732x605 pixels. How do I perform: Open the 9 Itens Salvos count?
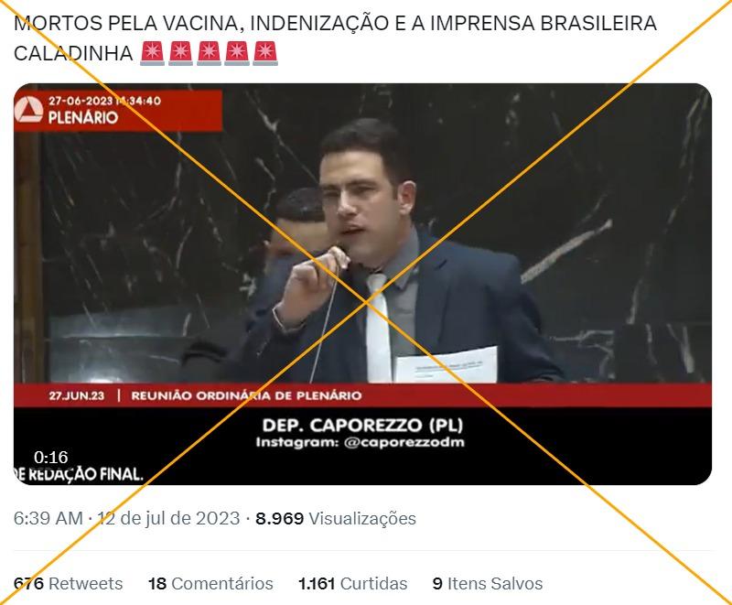(488, 584)
